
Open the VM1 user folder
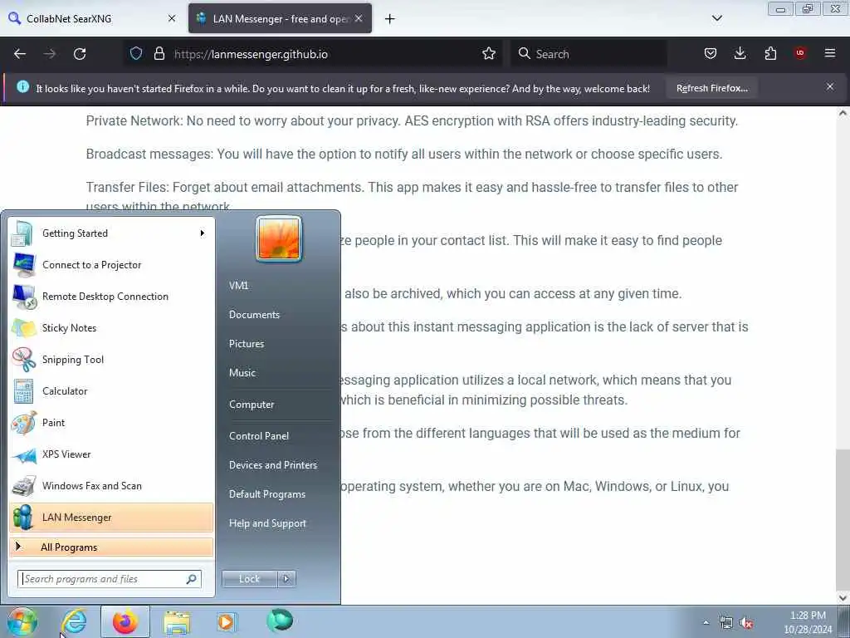click(x=238, y=286)
